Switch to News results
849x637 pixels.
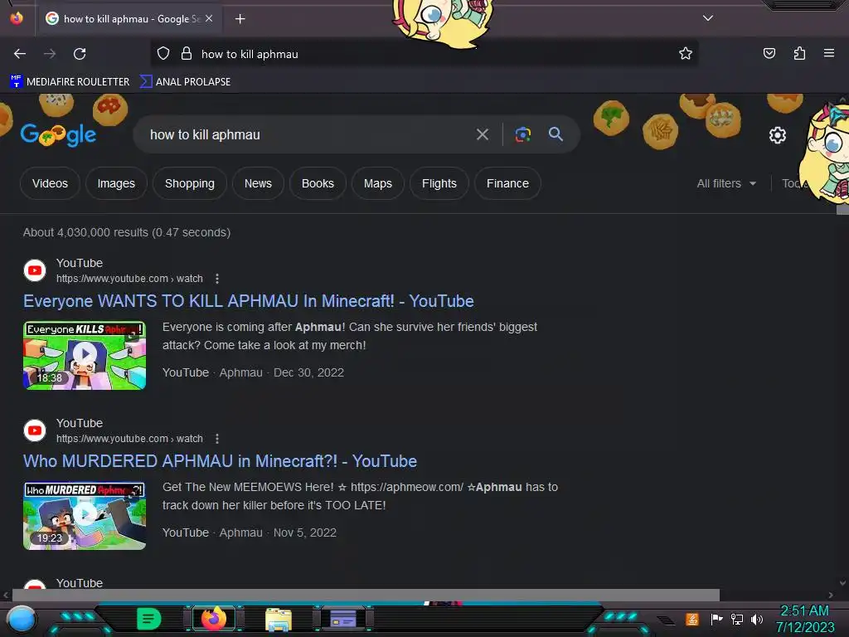click(x=258, y=183)
